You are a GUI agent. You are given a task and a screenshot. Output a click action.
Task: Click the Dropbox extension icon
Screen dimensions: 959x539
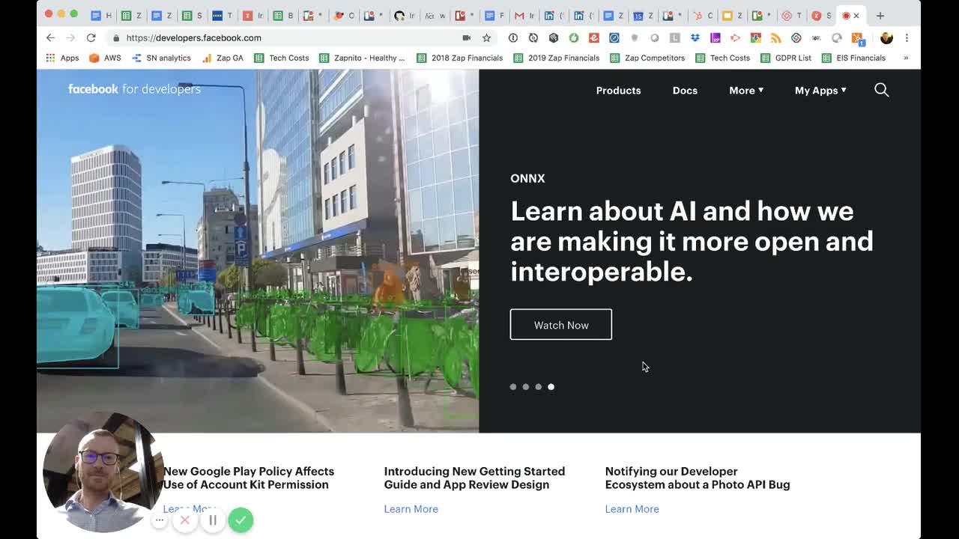(695, 37)
